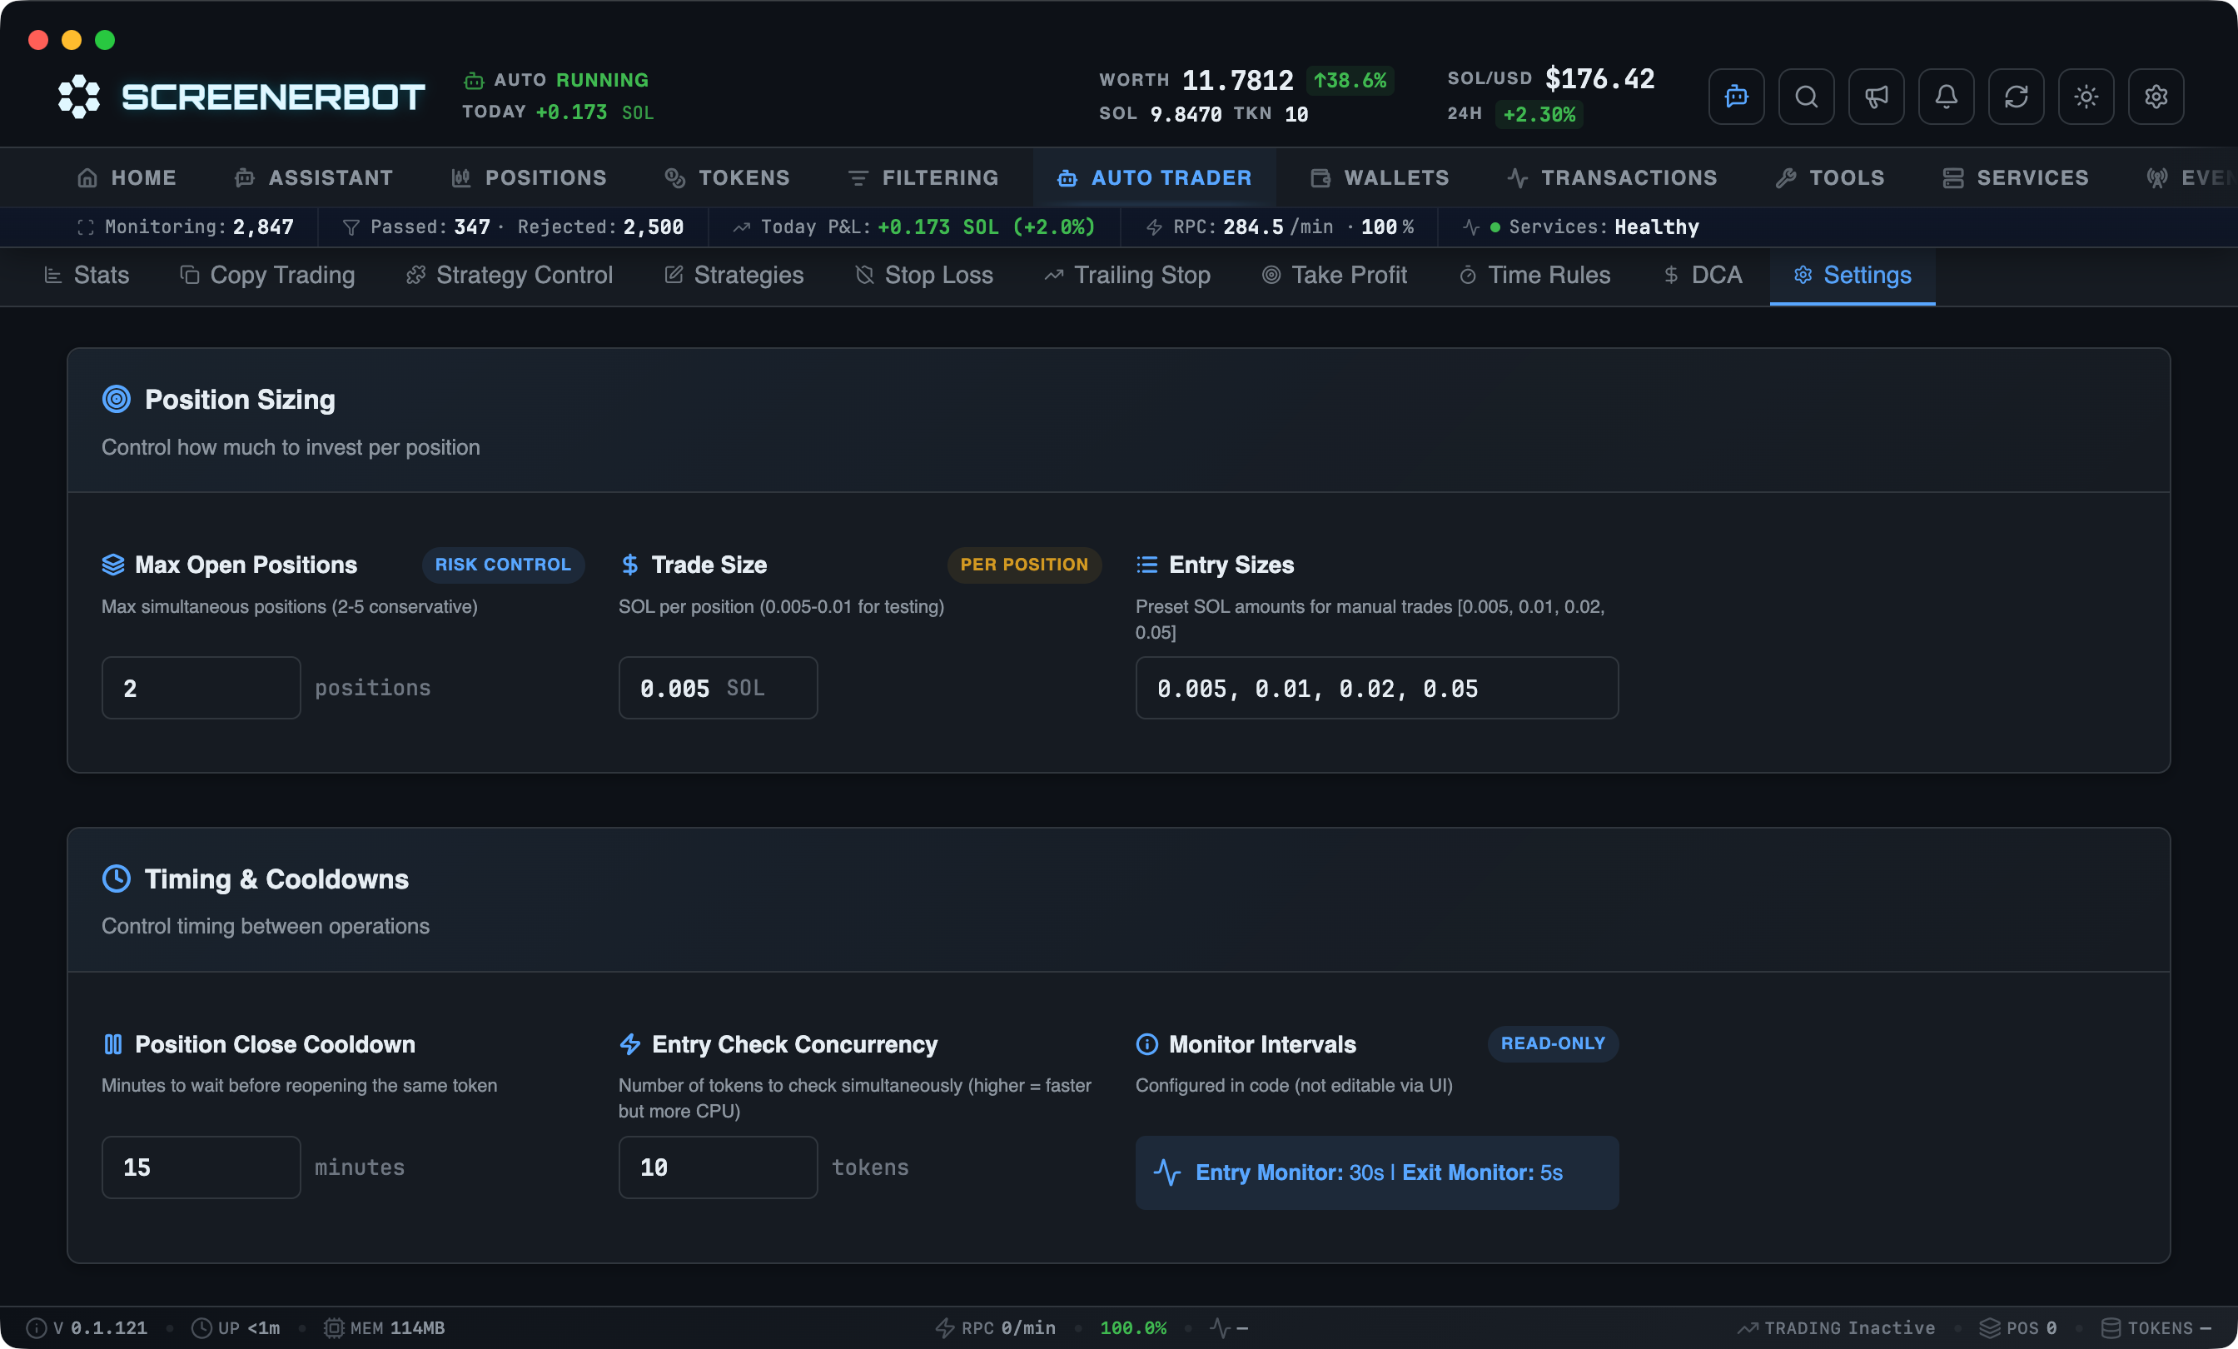Open the gear icon in header

2156,97
